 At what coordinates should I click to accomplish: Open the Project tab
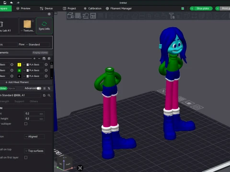click(x=69, y=9)
